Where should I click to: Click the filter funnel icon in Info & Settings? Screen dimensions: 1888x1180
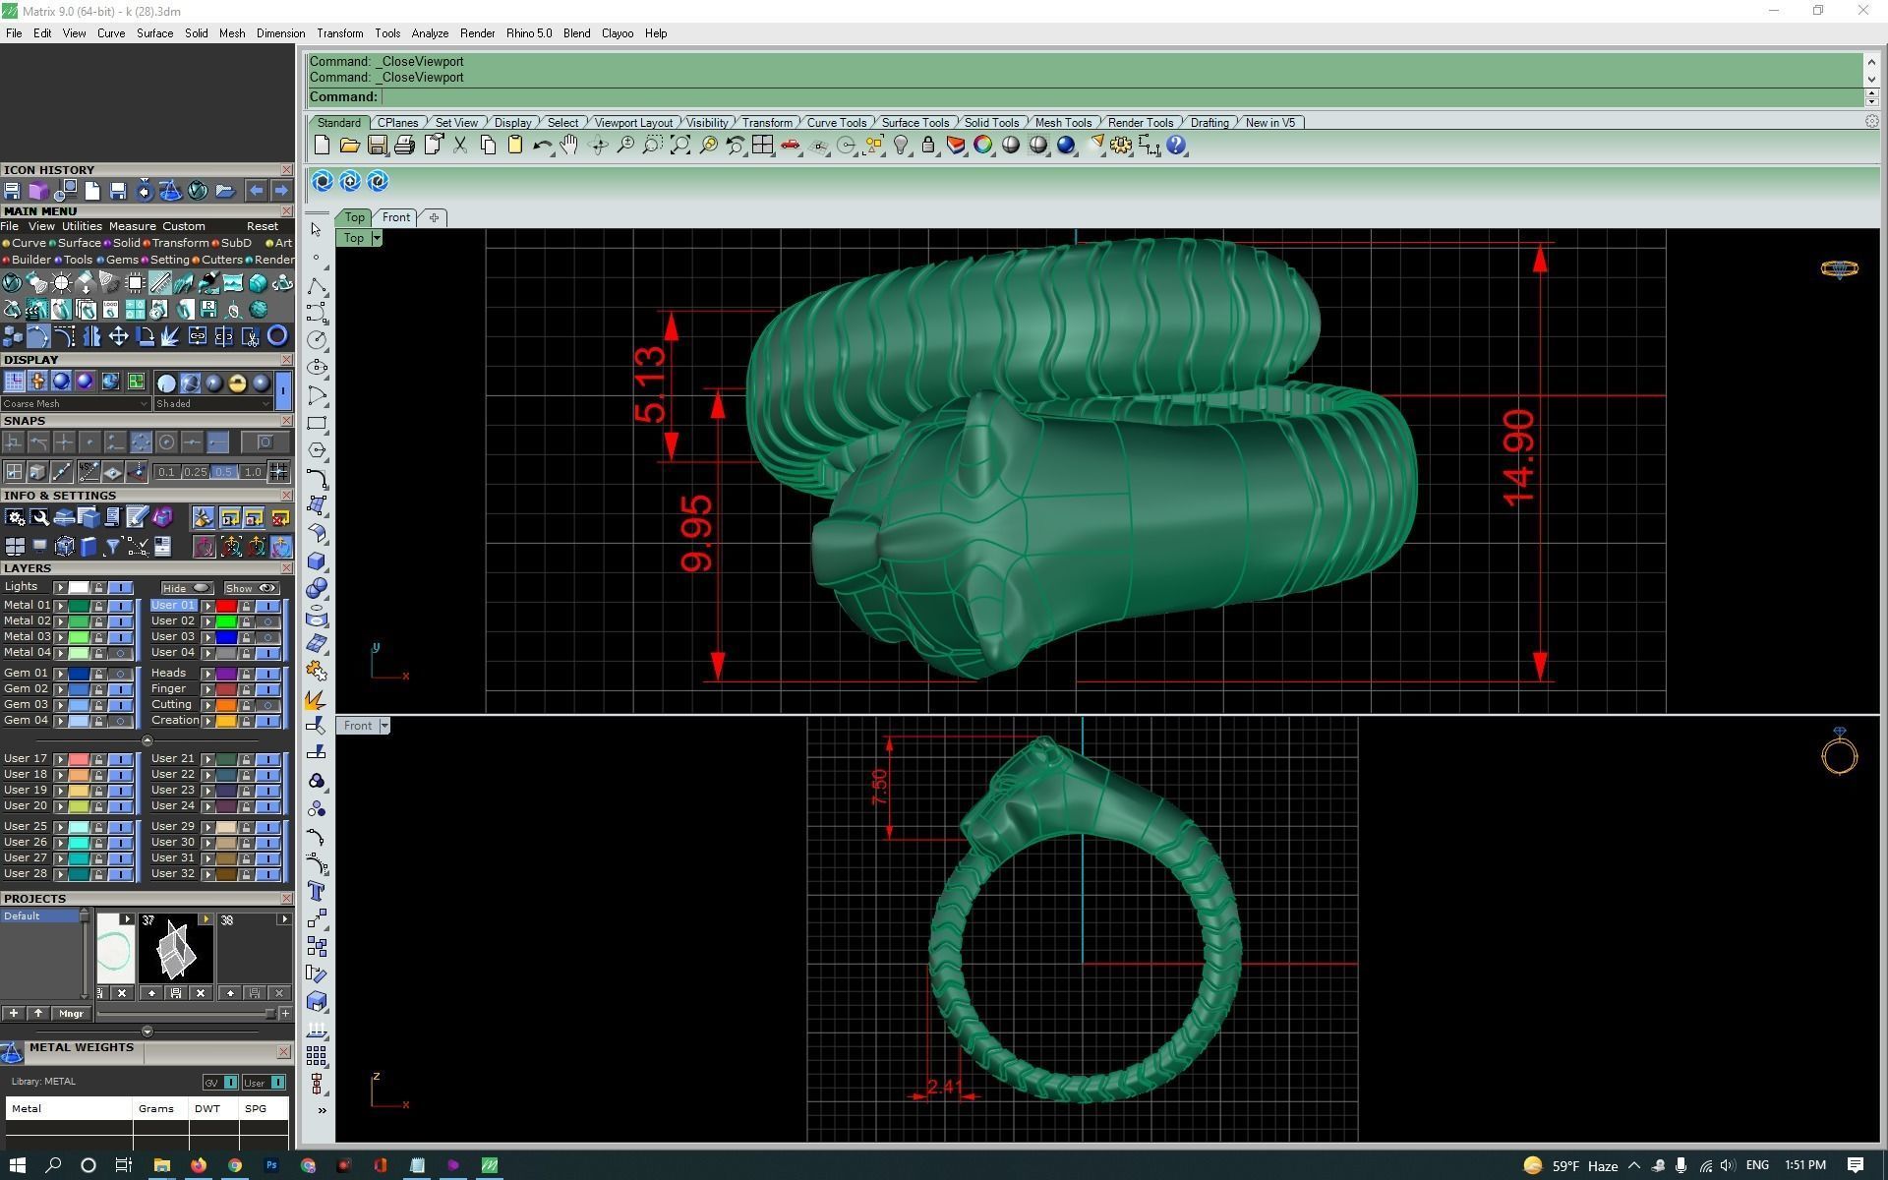click(x=113, y=547)
